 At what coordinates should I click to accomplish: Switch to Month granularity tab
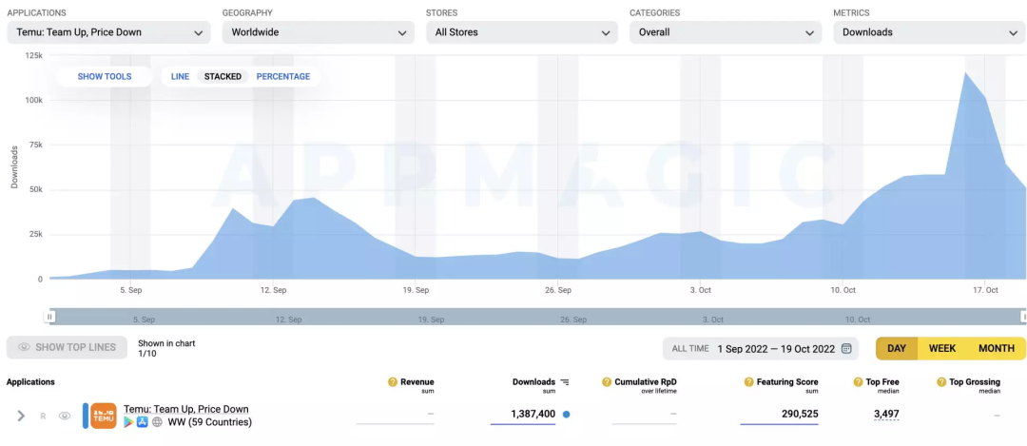[996, 349]
